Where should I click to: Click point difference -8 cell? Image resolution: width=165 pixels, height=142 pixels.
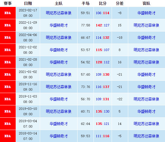tap(120, 13)
